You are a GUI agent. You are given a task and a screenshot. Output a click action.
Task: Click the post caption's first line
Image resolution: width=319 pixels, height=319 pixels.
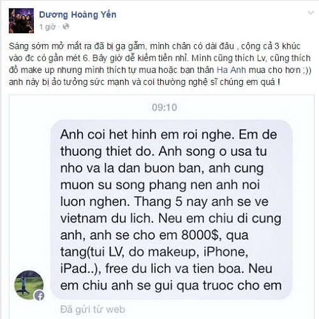pos(154,46)
